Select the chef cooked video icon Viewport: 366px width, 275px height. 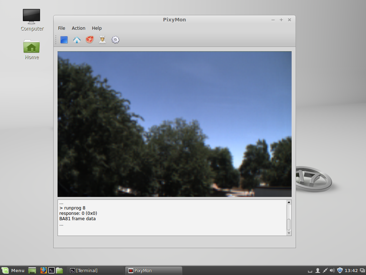pyautogui.click(x=103, y=40)
